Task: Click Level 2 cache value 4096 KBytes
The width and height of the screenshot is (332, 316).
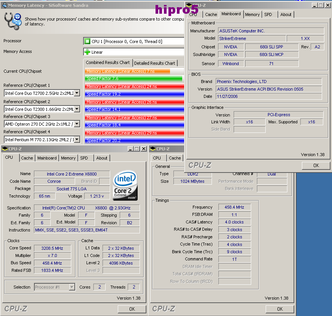Action: coord(121,263)
